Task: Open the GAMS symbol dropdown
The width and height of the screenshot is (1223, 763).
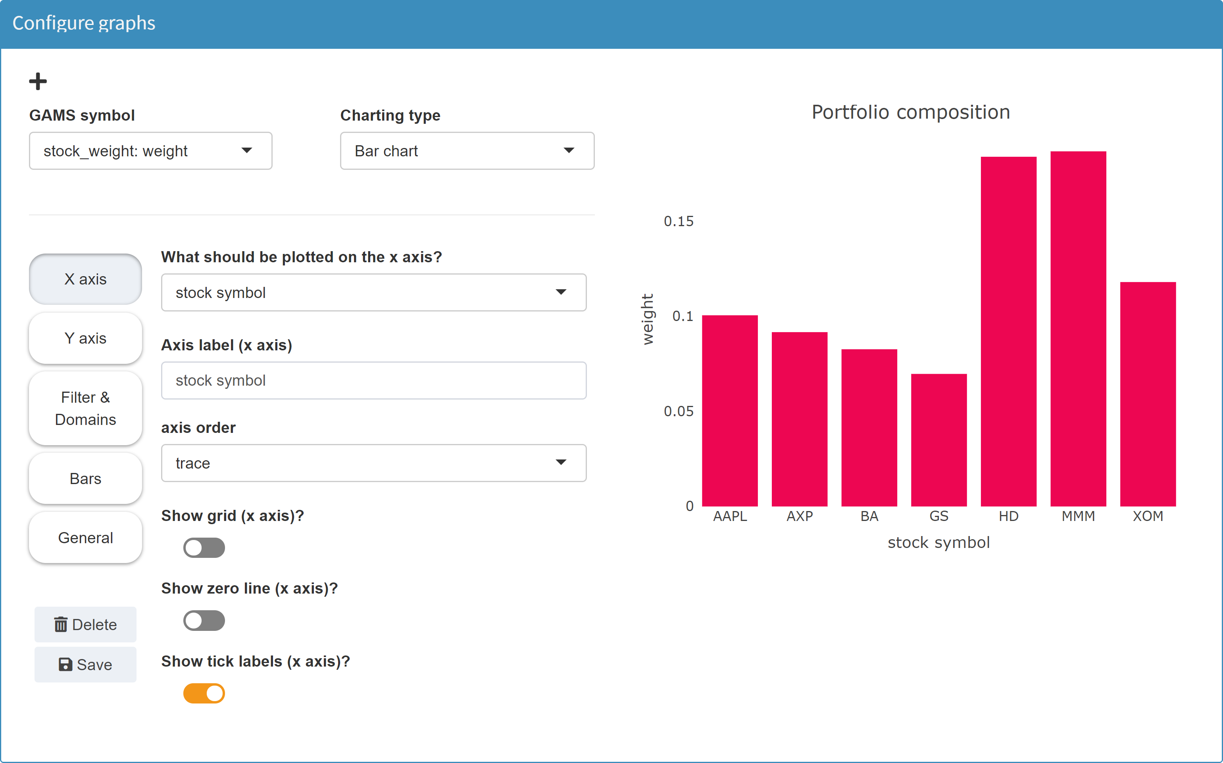Action: pos(150,150)
